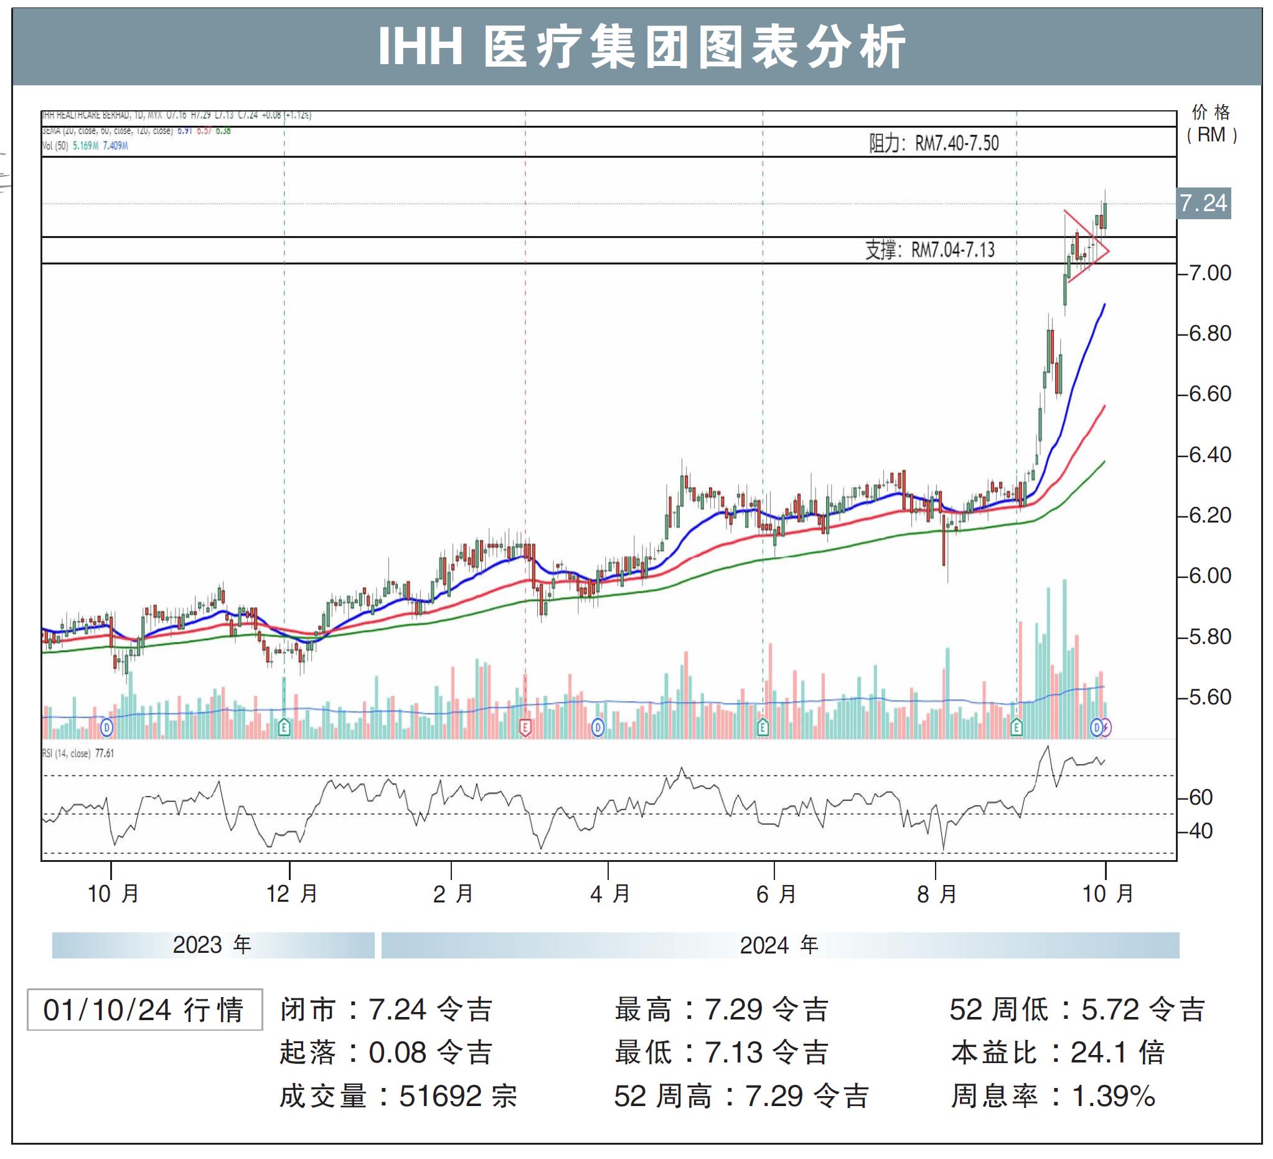Image resolution: width=1273 pixels, height=1159 pixels.
Task: Click the 7.00 price axis label
Action: click(x=1210, y=273)
